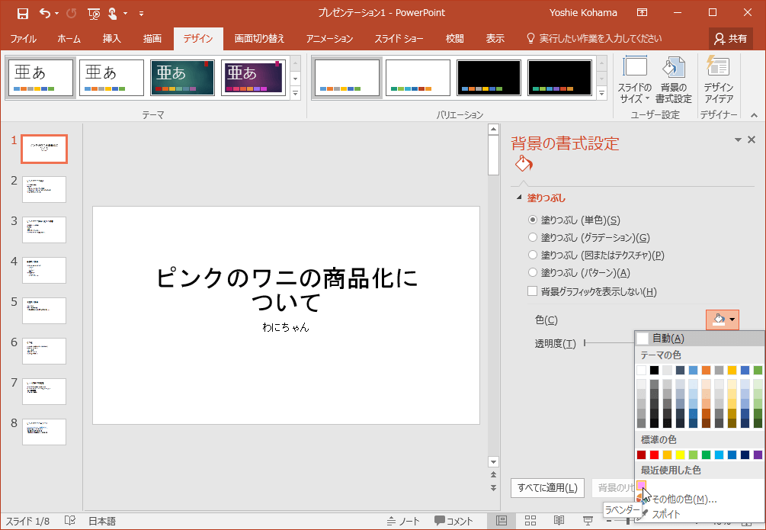Open the コメント pane from status bar
The image size is (766, 530).
pyautogui.click(x=454, y=520)
